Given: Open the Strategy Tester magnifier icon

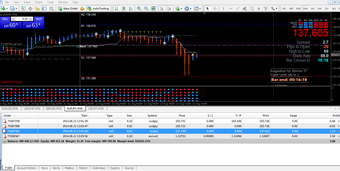Looking at the screenshot, I should tap(51, 9).
